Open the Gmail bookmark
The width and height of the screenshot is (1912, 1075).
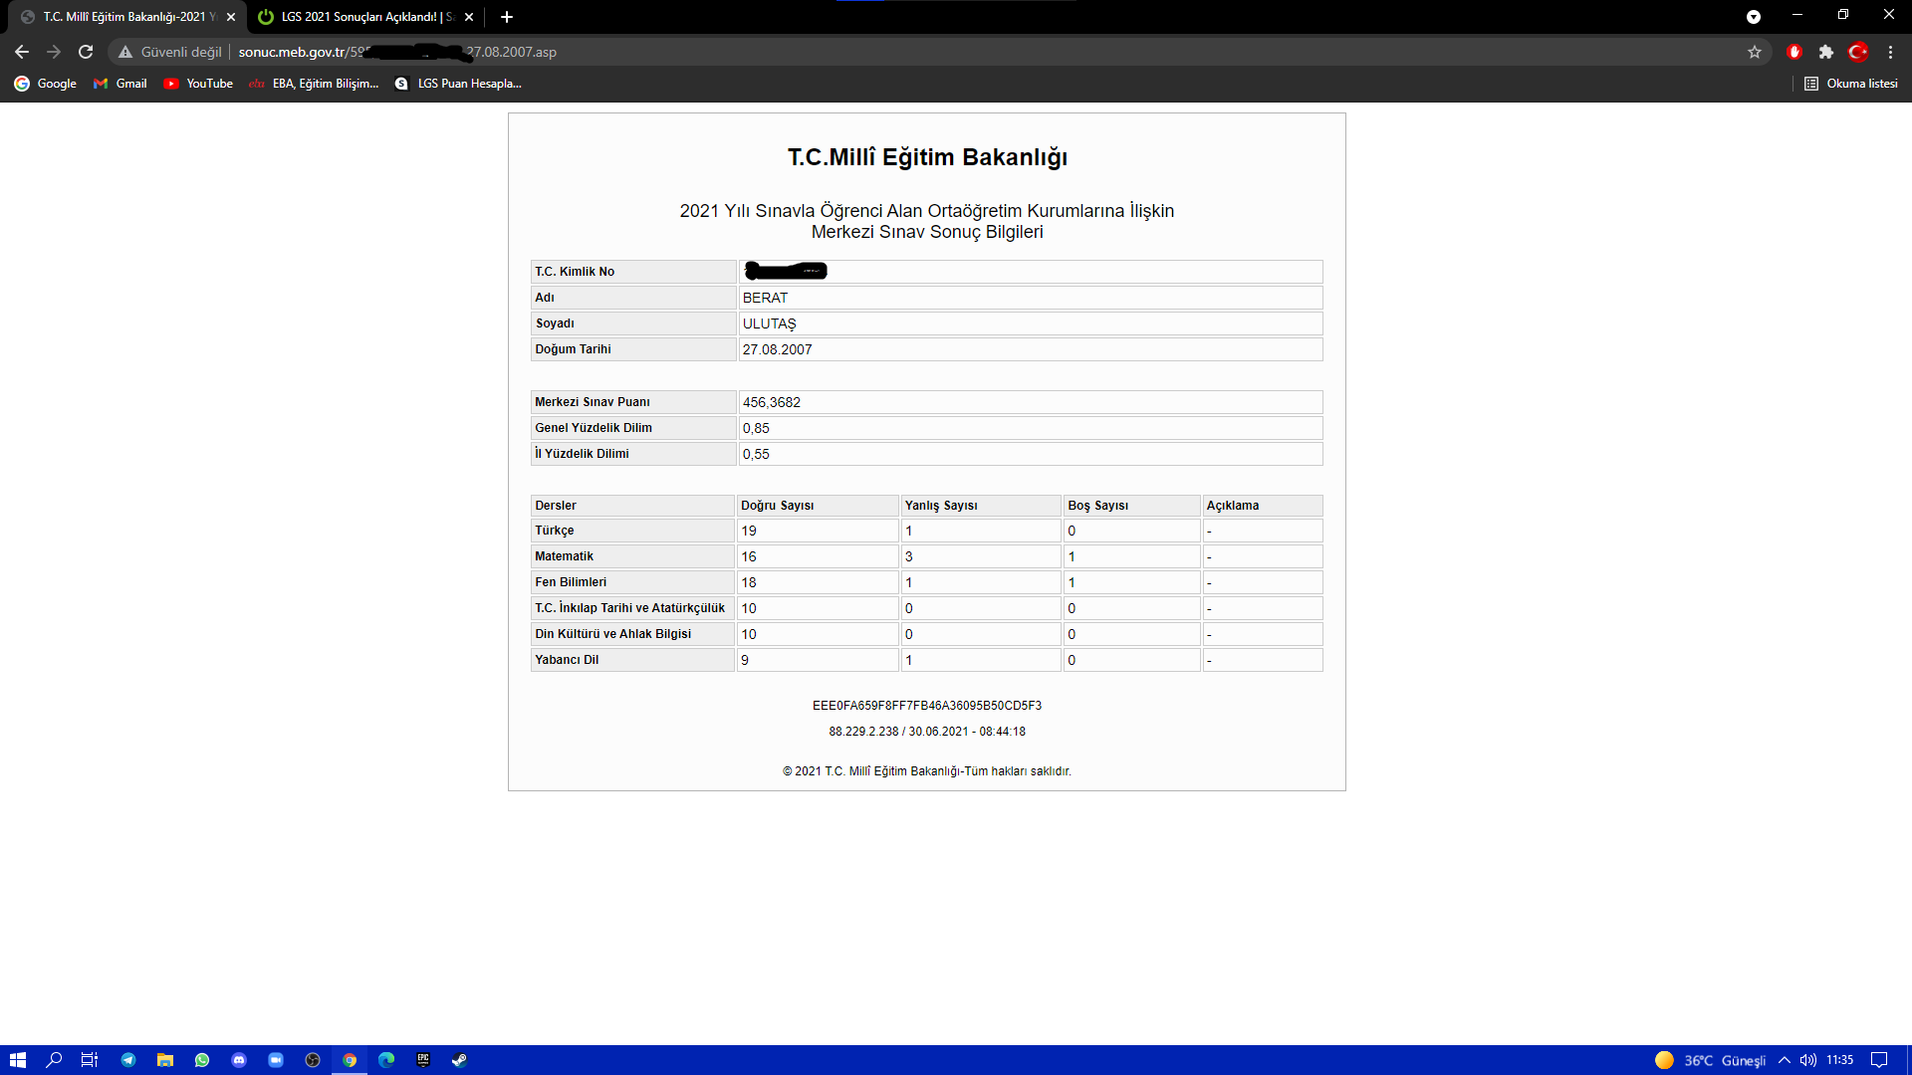point(119,84)
